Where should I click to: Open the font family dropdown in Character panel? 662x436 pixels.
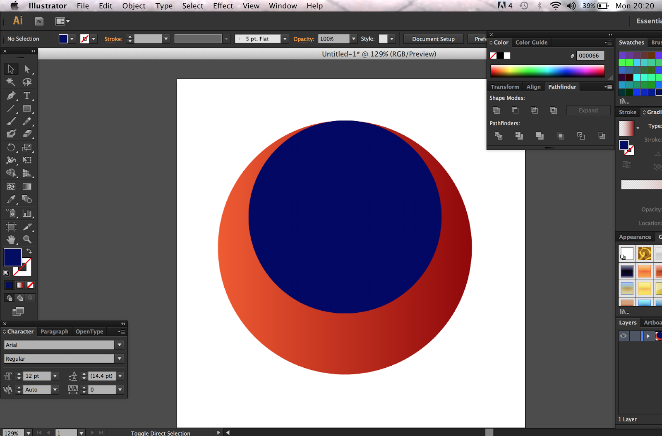(119, 345)
